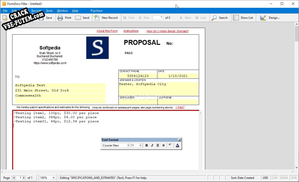Click the vertical scrollbar of the form view
299x182 pixels.
pyautogui.click(x=296, y=96)
